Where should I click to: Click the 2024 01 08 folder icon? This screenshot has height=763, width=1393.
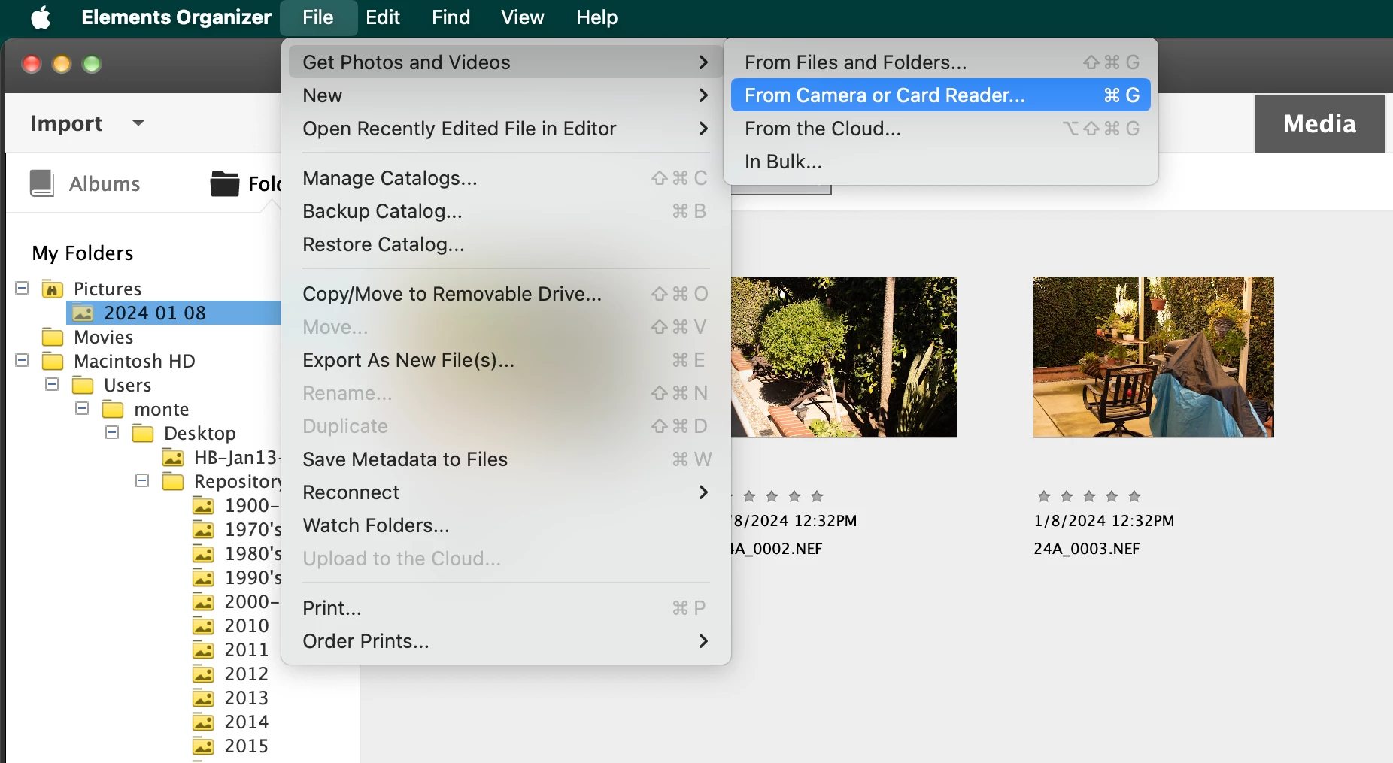tap(83, 313)
